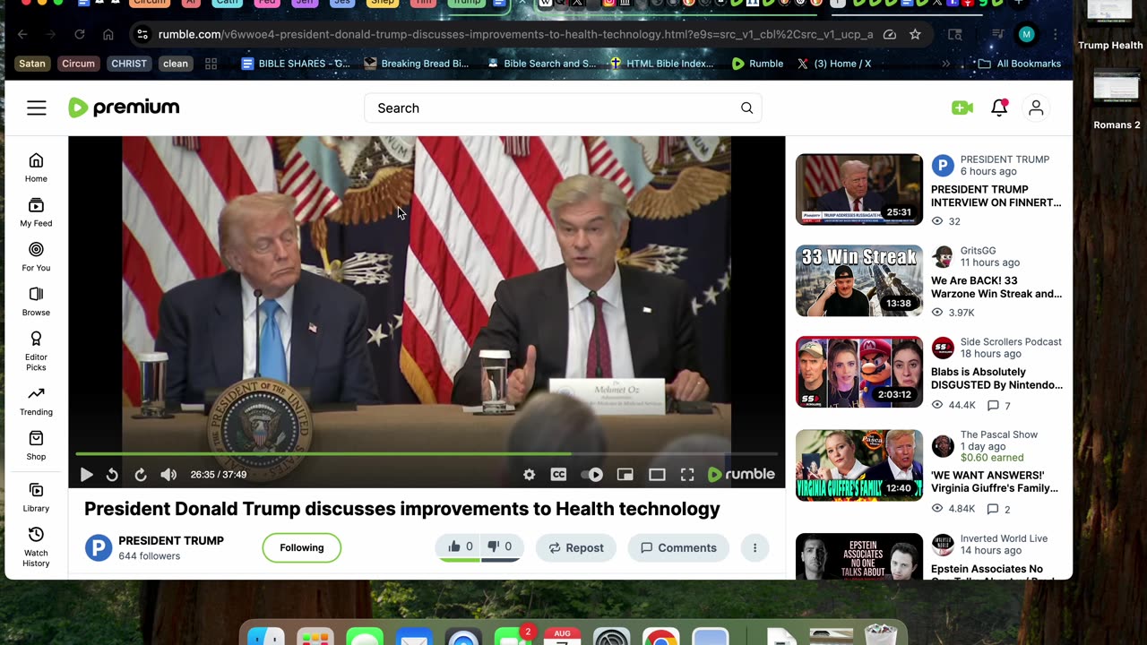Go to Home in the sidebar
This screenshot has width=1147, height=645.
point(36,167)
